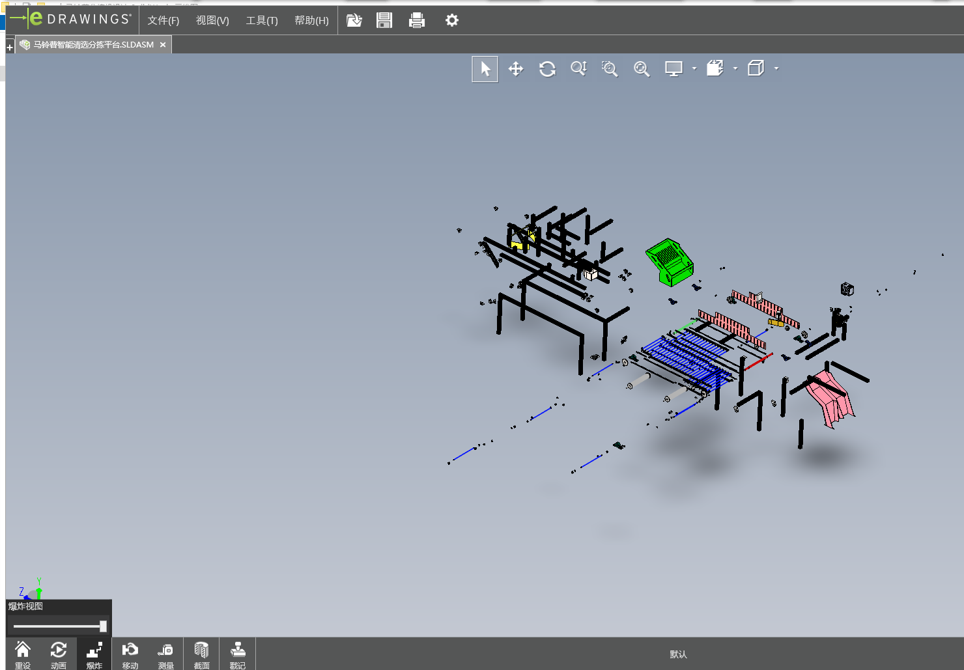The height and width of the screenshot is (670, 964).
Task: Open the 帮助(H) menu
Action: pos(311,20)
